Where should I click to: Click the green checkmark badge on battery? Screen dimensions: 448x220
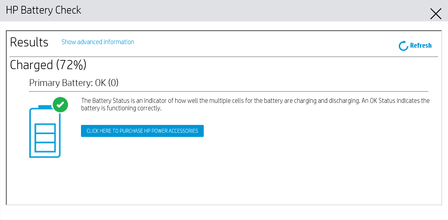point(60,104)
